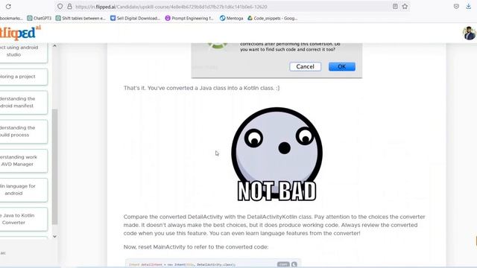
Task: Click the flipped.ai logo
Action: (x=20, y=33)
